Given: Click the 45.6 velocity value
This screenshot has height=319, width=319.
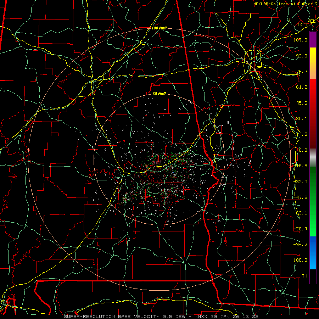Looking at the screenshot, I should (302, 103).
